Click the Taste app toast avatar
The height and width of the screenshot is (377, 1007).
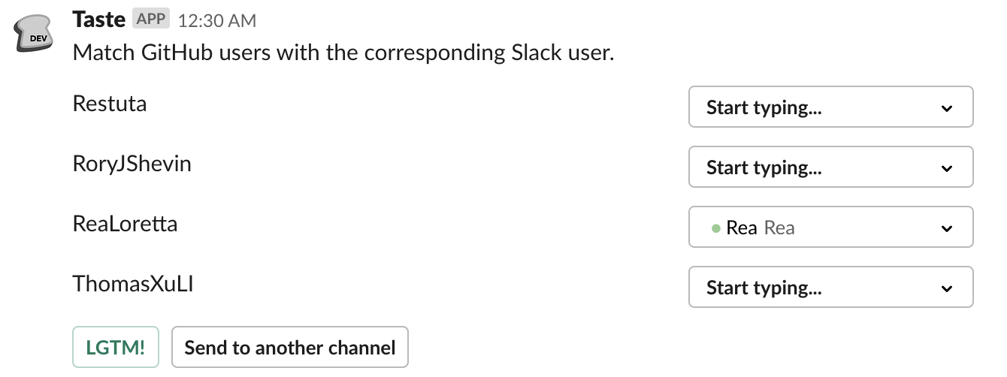(x=35, y=35)
